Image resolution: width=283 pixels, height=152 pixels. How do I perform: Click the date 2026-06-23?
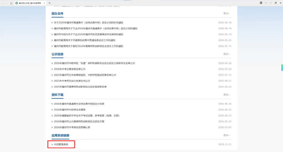coord(225,116)
